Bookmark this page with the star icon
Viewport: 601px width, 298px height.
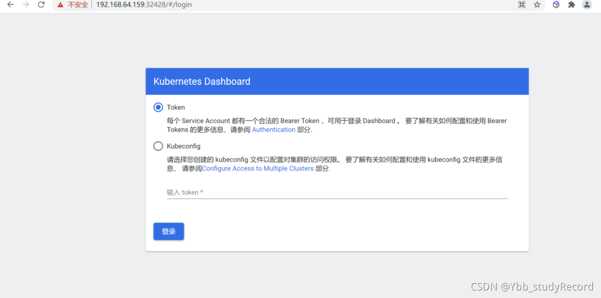(x=537, y=5)
